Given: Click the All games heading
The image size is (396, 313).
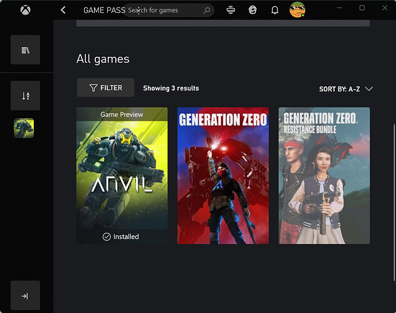Looking at the screenshot, I should [103, 59].
